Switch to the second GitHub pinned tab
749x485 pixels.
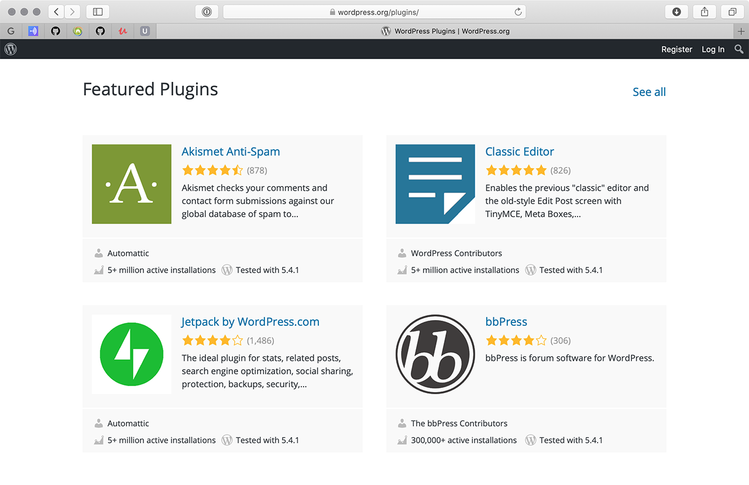coord(100,31)
